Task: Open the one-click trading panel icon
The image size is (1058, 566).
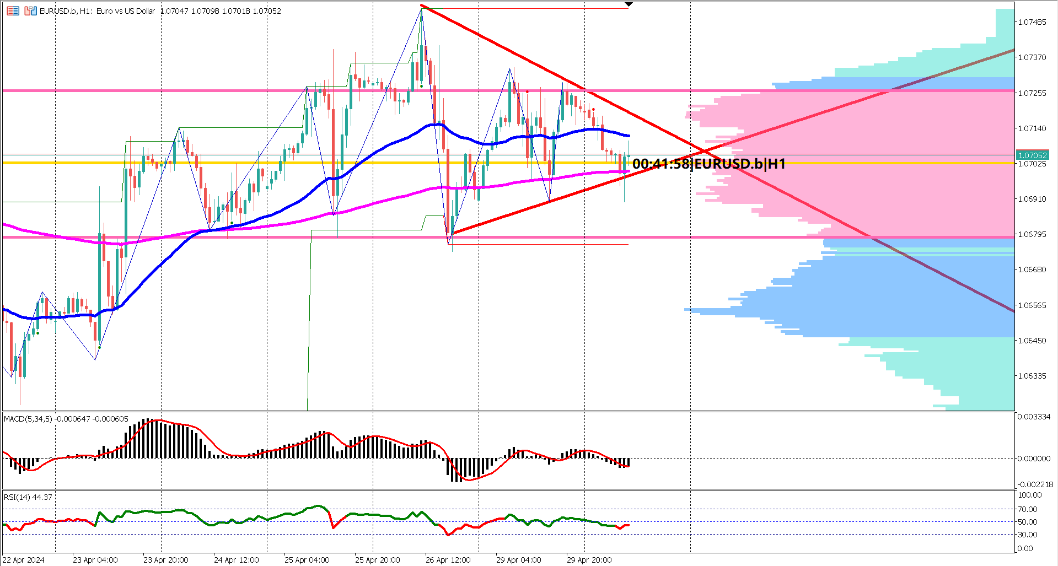Action: point(30,11)
